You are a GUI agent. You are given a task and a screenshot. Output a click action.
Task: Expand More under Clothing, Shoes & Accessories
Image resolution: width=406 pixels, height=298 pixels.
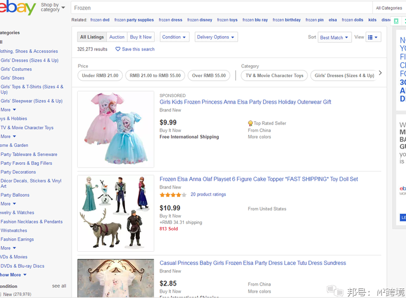pyautogui.click(x=8, y=110)
